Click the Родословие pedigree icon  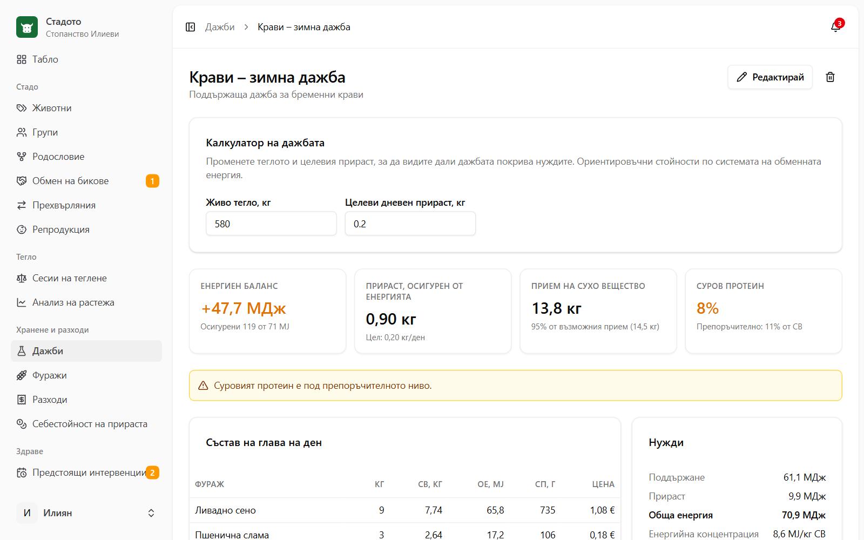22,157
